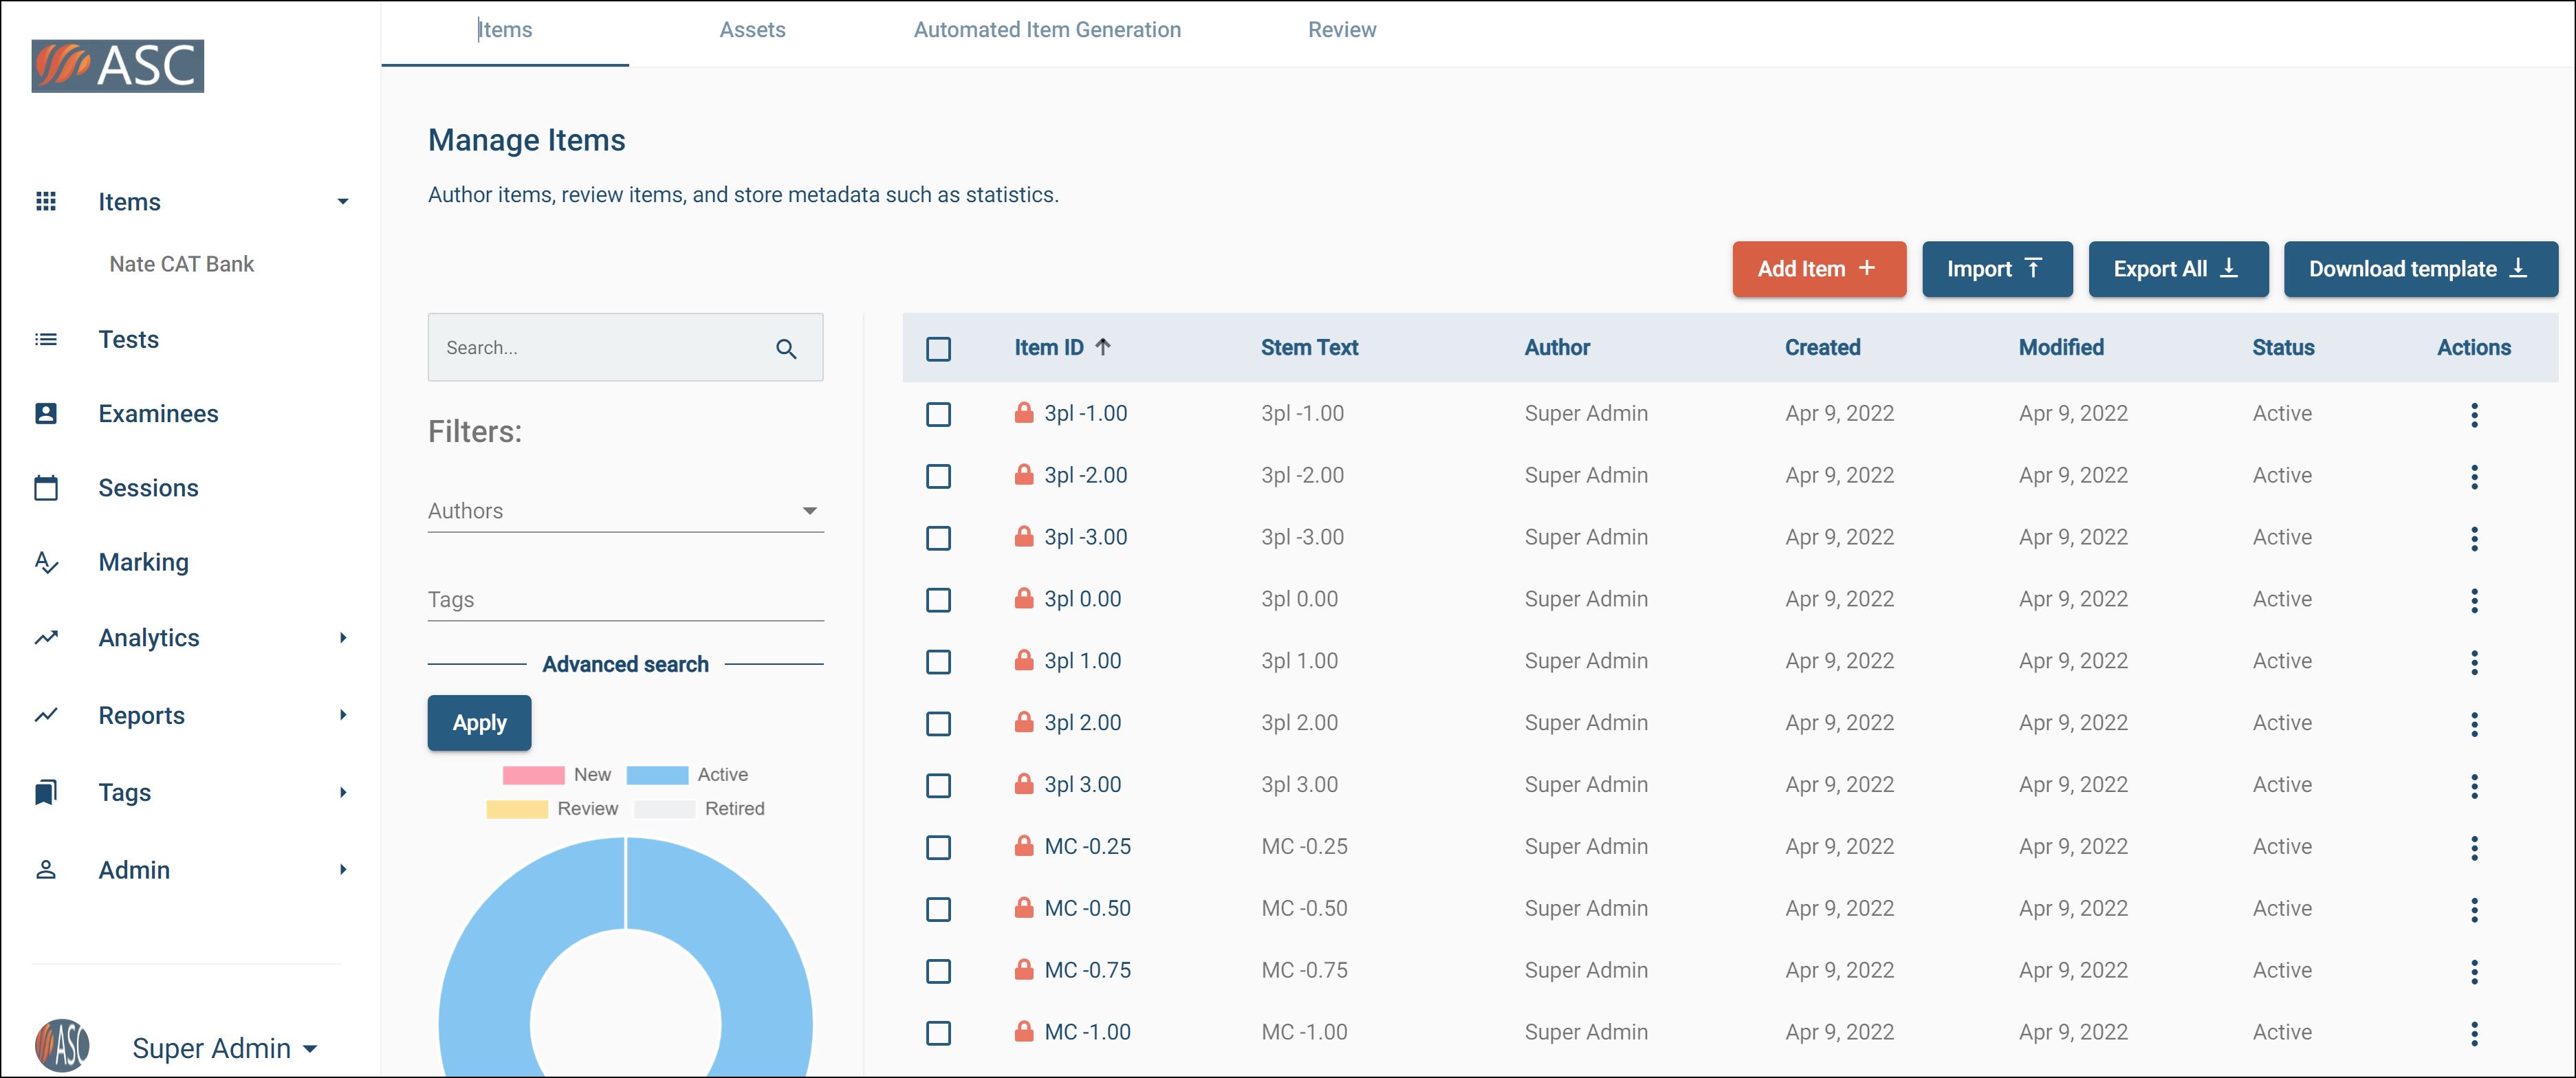Click the Add Item button
2576x1078 pixels.
pos(1818,269)
